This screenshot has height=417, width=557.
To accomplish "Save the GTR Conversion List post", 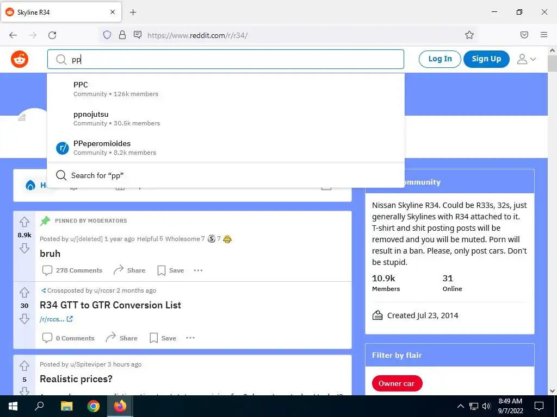I will 163,338.
